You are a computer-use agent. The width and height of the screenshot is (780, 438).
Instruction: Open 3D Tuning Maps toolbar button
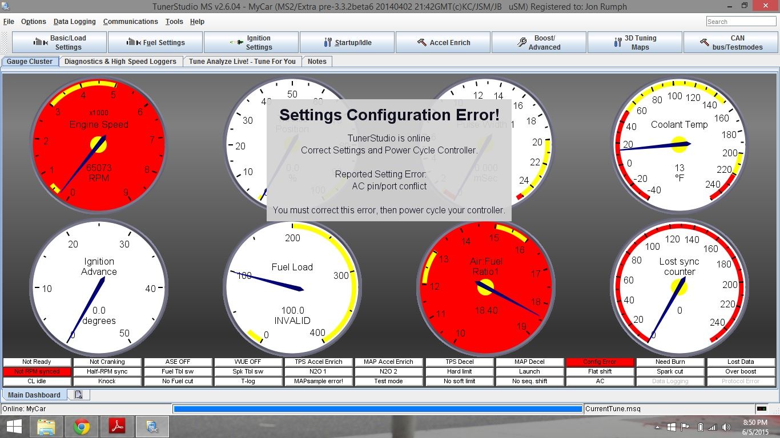click(635, 42)
